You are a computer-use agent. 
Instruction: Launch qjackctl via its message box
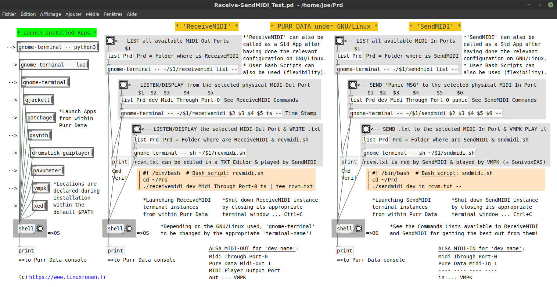coord(39,100)
